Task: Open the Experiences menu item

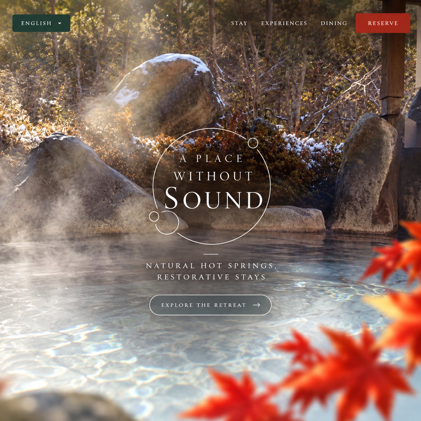Action: pos(284,23)
